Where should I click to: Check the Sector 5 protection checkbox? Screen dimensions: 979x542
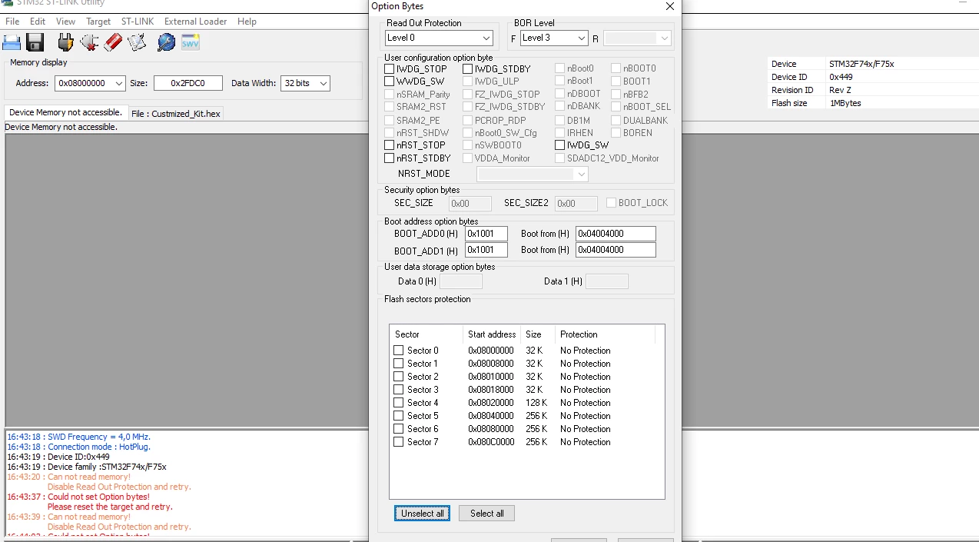[x=399, y=416]
